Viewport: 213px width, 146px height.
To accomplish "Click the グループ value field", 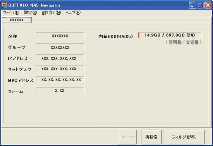I will click(60, 47).
